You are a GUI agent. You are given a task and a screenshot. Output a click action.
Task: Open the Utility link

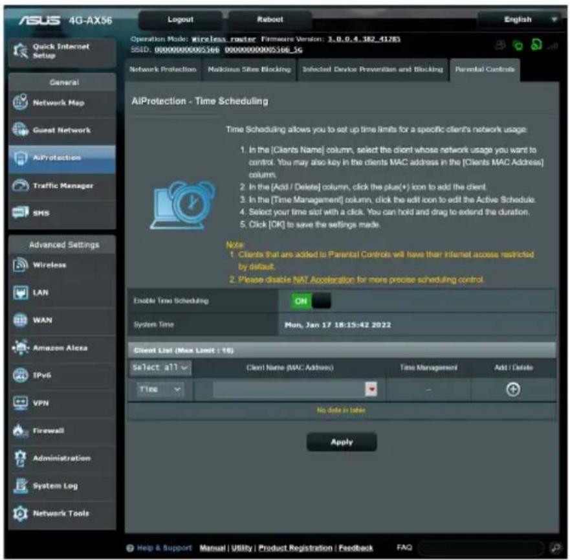[x=242, y=548]
